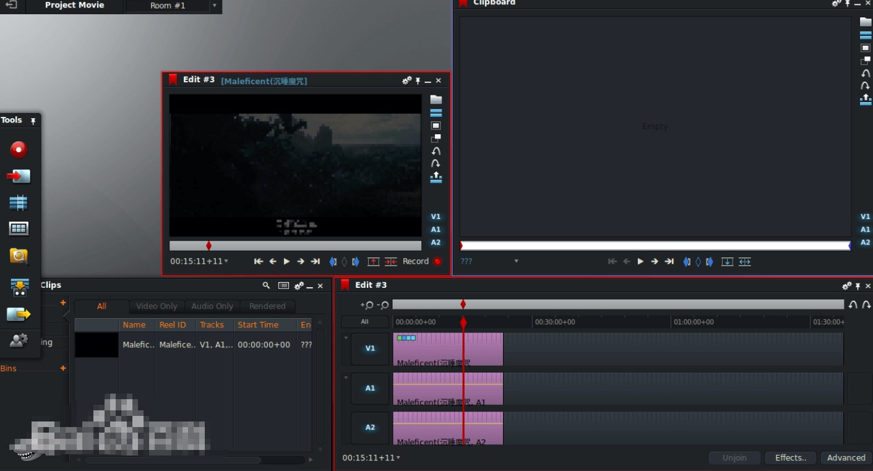Image resolution: width=873 pixels, height=471 pixels.
Task: Switch to the Audio Only tab
Action: (212, 306)
